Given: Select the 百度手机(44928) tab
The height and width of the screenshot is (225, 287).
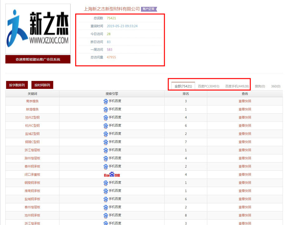Looking at the screenshot, I should (x=237, y=86).
